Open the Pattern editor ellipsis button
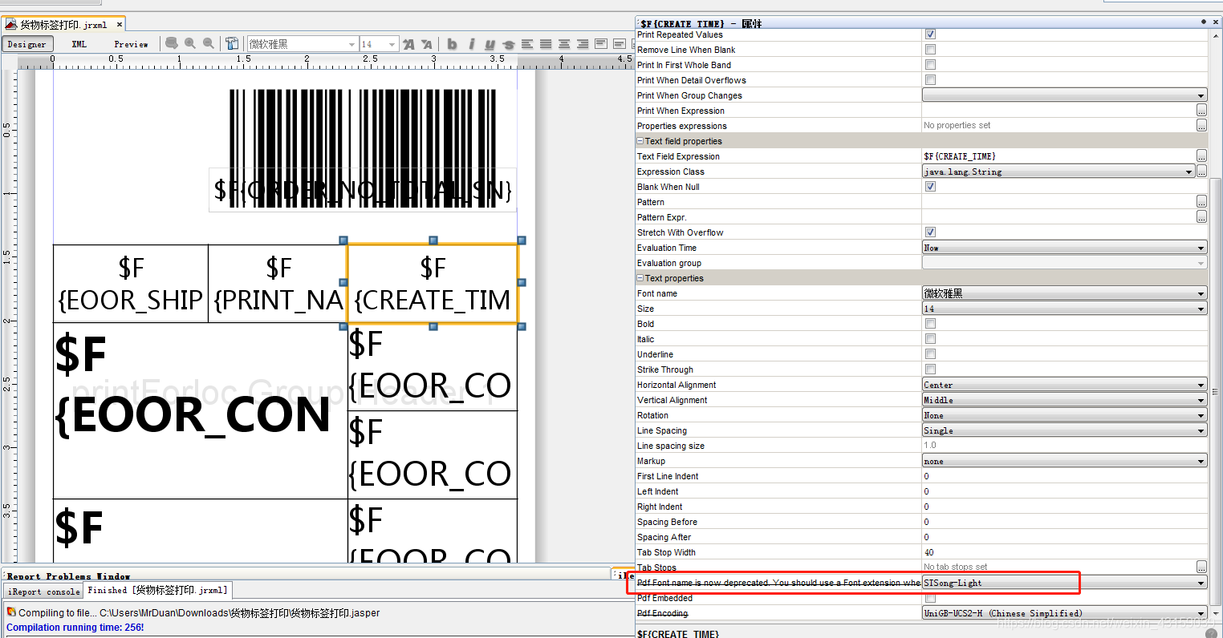 (1201, 202)
